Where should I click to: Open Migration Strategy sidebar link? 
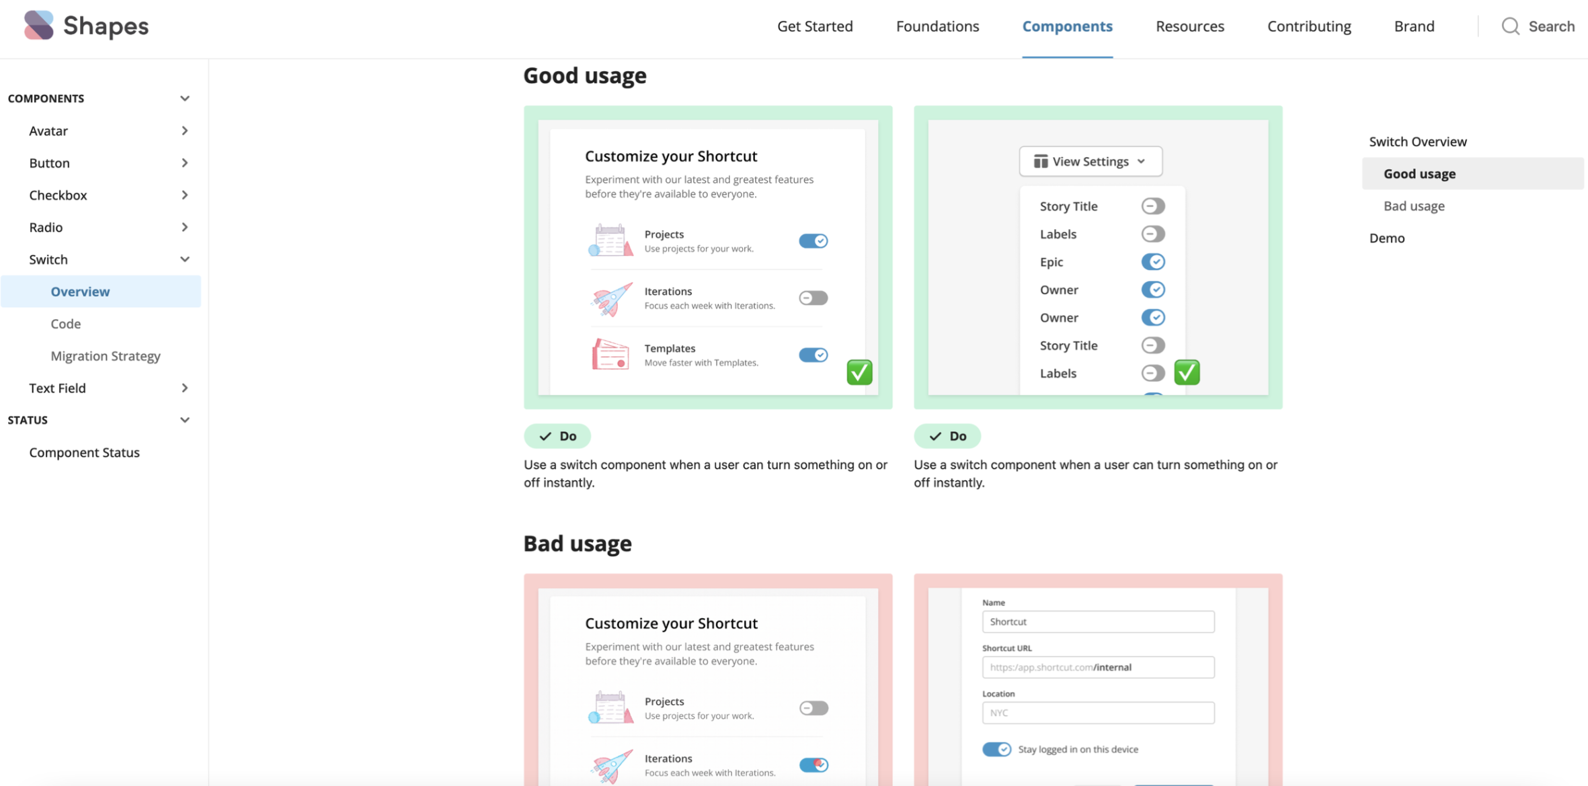pos(106,355)
